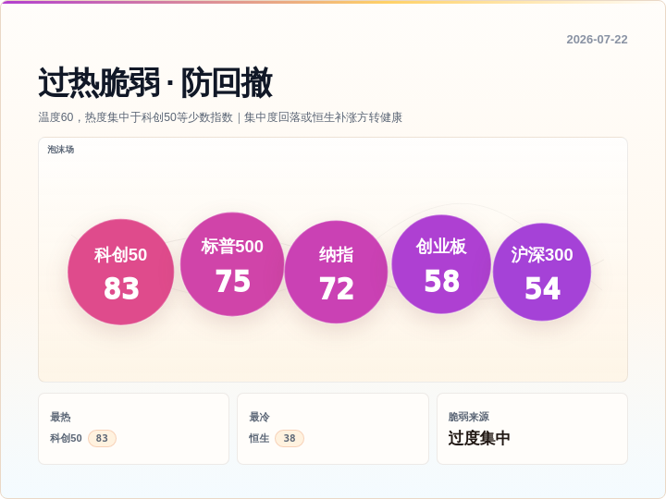Click the 最热 label text

[x=60, y=417]
